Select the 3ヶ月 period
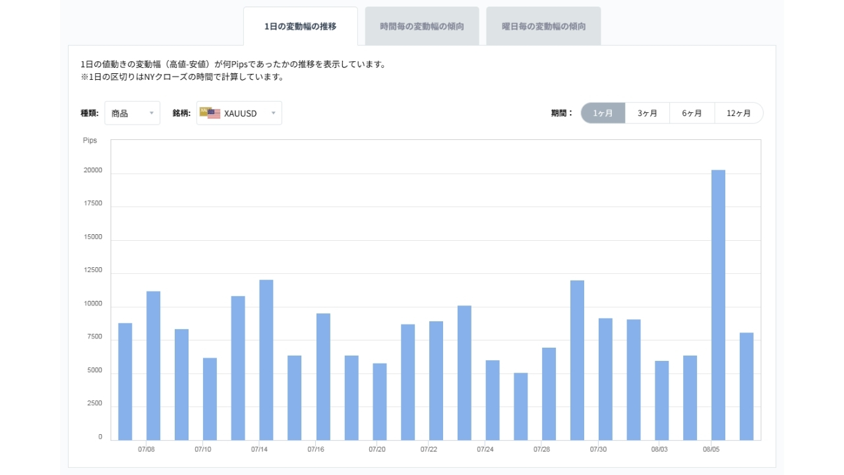Image resolution: width=844 pixels, height=475 pixels. coord(648,113)
